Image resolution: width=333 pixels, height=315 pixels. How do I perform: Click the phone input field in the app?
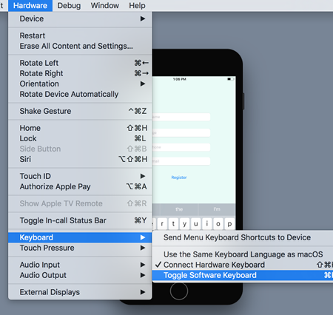[x=181, y=147]
